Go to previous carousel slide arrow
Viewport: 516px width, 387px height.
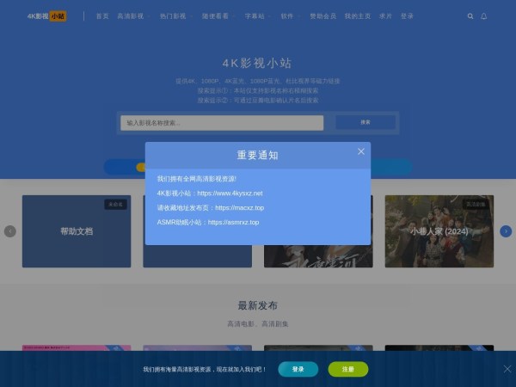[10, 230]
